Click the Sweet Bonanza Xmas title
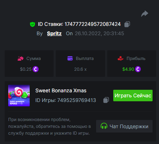159x144 pixels. (x=61, y=90)
